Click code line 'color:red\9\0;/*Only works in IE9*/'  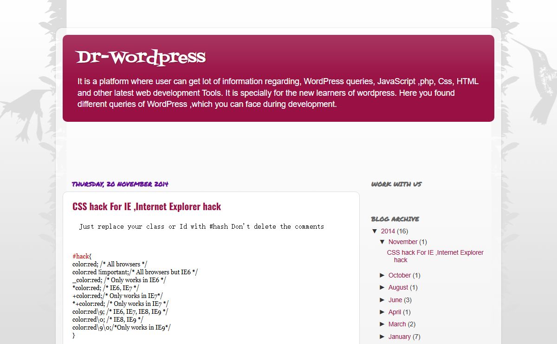click(122, 327)
